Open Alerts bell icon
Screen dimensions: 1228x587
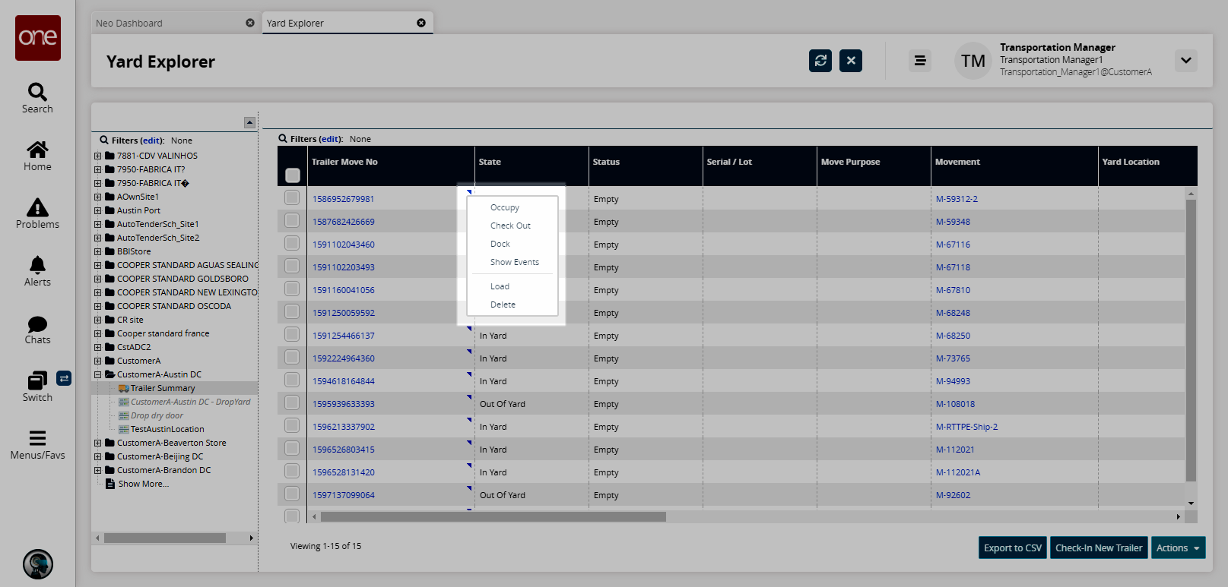(37, 265)
